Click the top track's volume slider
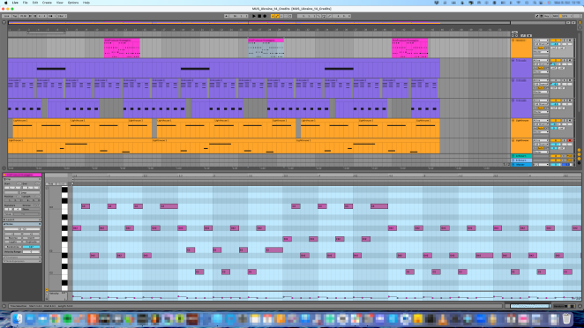This screenshot has height=328, width=584. click(x=555, y=44)
